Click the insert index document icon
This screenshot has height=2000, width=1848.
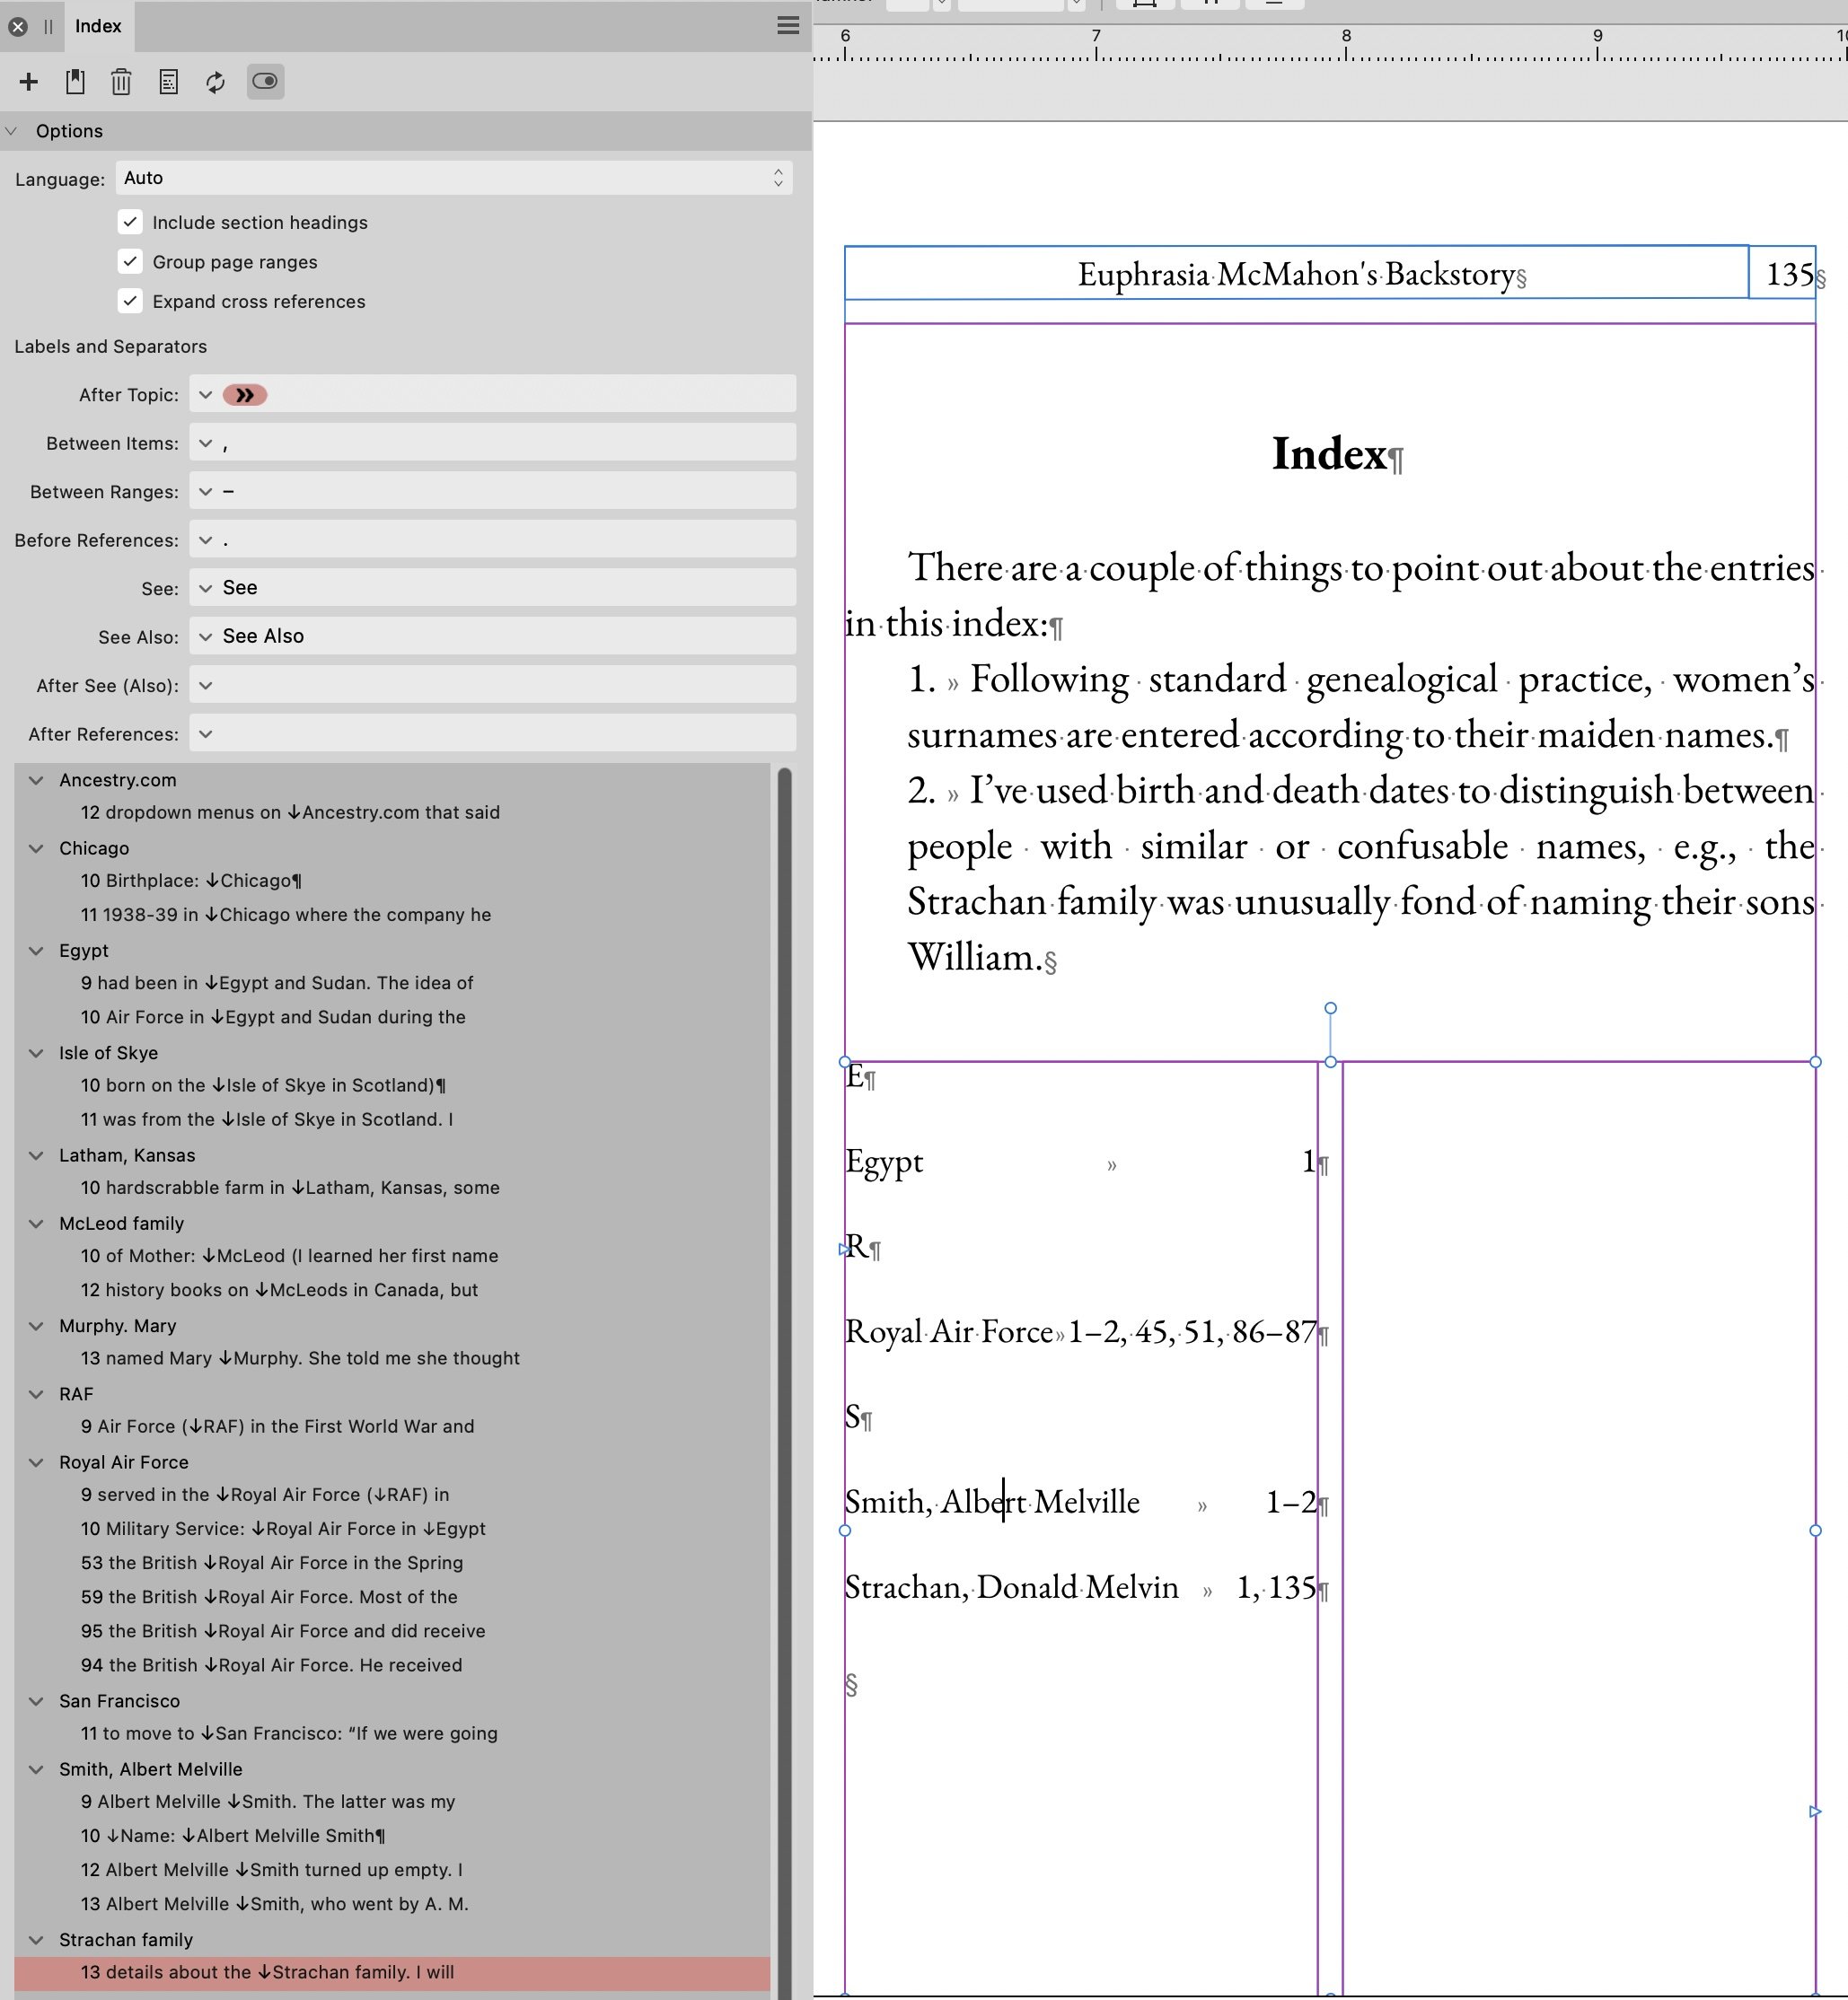click(x=169, y=82)
